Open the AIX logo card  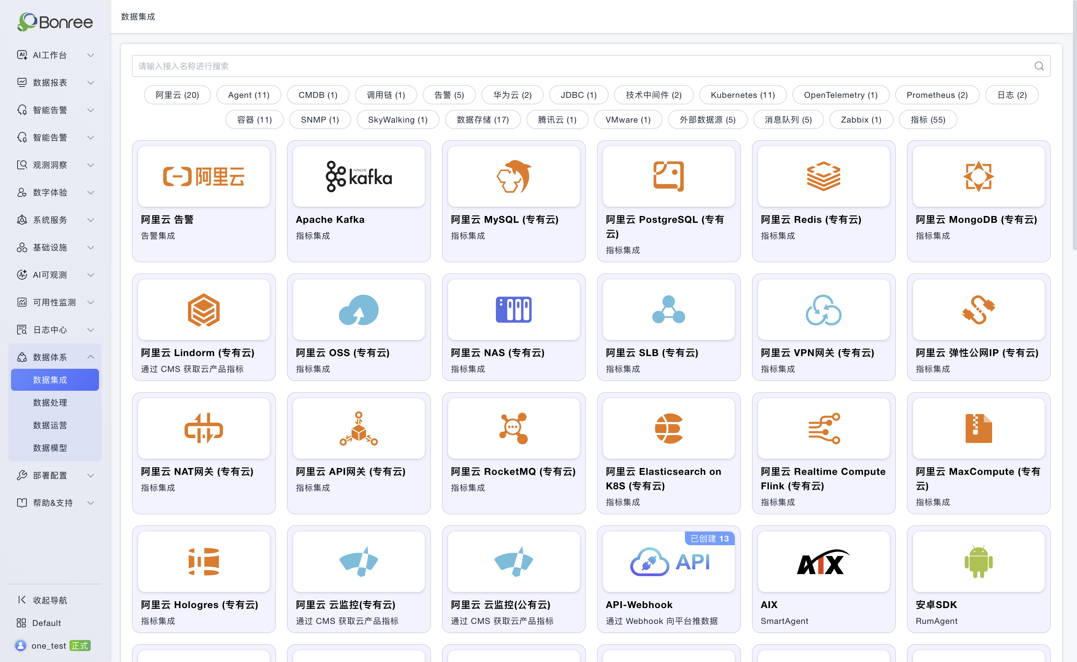[824, 562]
